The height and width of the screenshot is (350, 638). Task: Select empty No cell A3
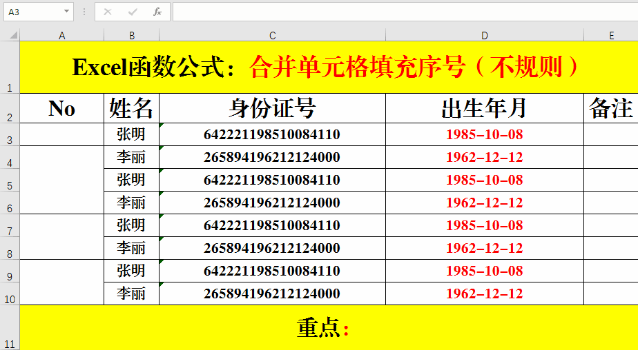coord(62,134)
